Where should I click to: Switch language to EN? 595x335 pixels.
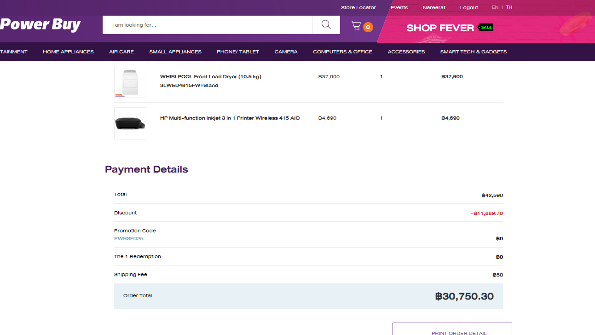coord(495,7)
